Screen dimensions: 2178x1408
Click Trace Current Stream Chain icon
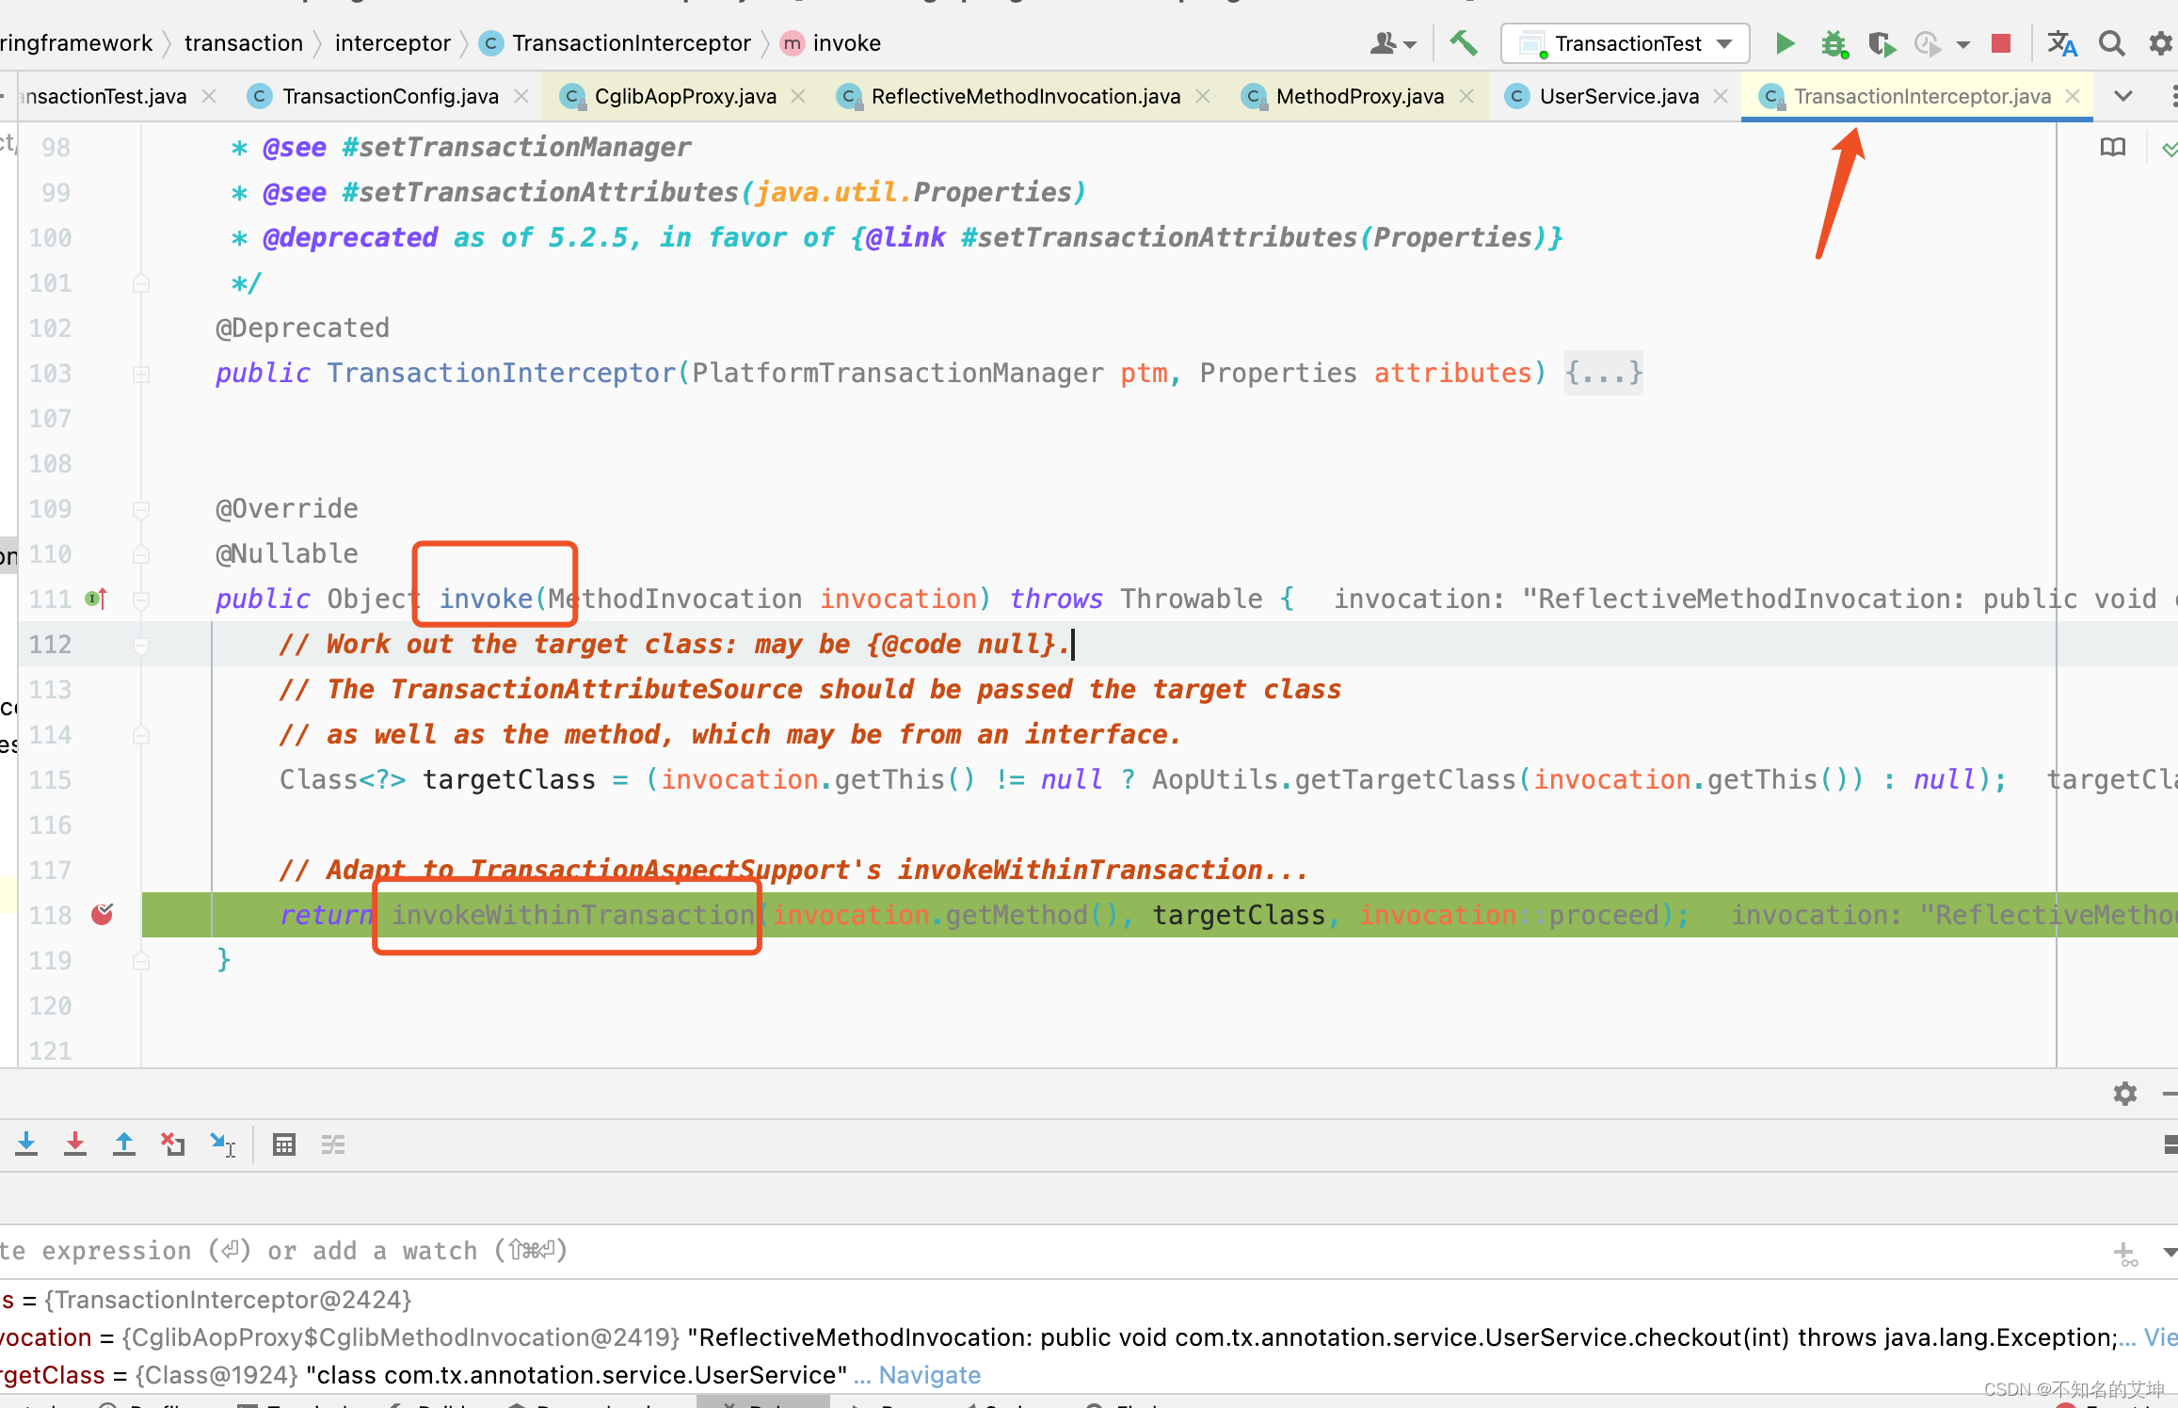pyautogui.click(x=333, y=1144)
